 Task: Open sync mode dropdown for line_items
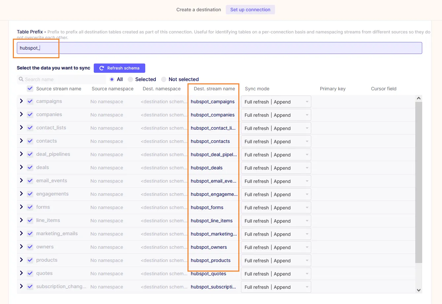tap(276, 221)
